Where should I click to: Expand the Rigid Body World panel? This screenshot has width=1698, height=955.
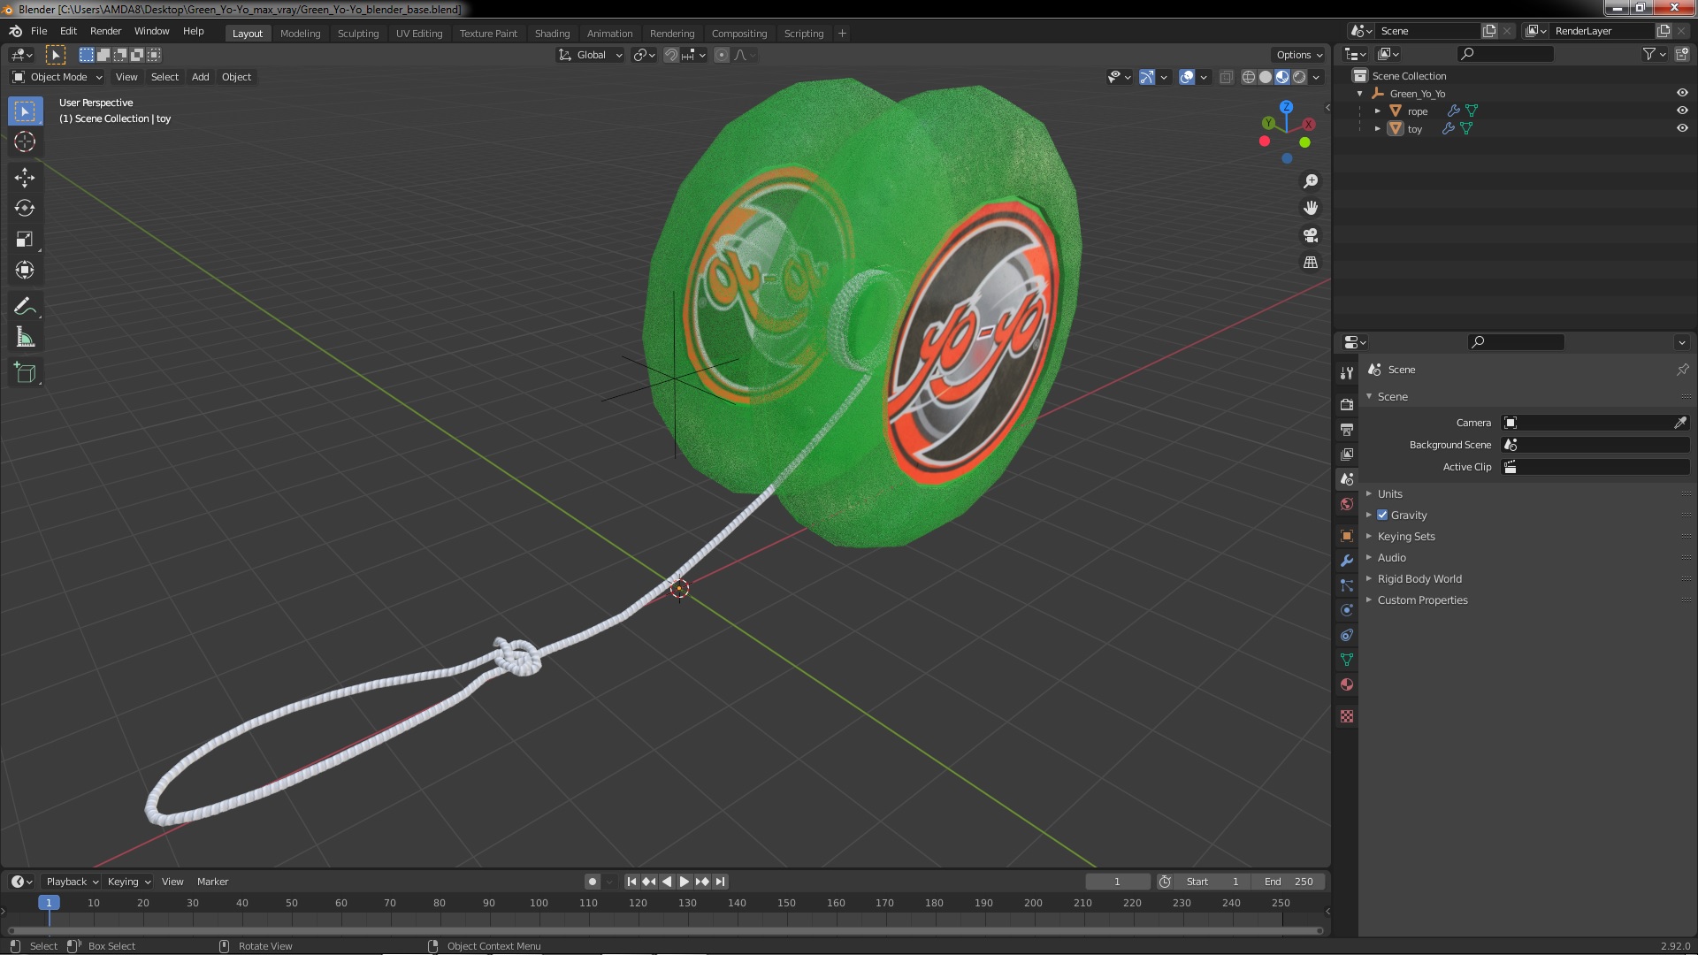click(x=1419, y=578)
